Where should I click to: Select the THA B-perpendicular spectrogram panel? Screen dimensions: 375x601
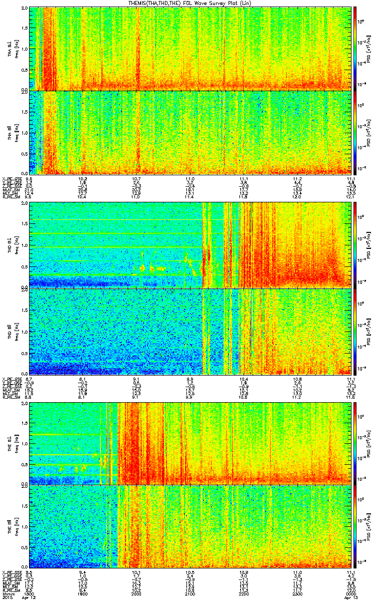(x=190, y=49)
